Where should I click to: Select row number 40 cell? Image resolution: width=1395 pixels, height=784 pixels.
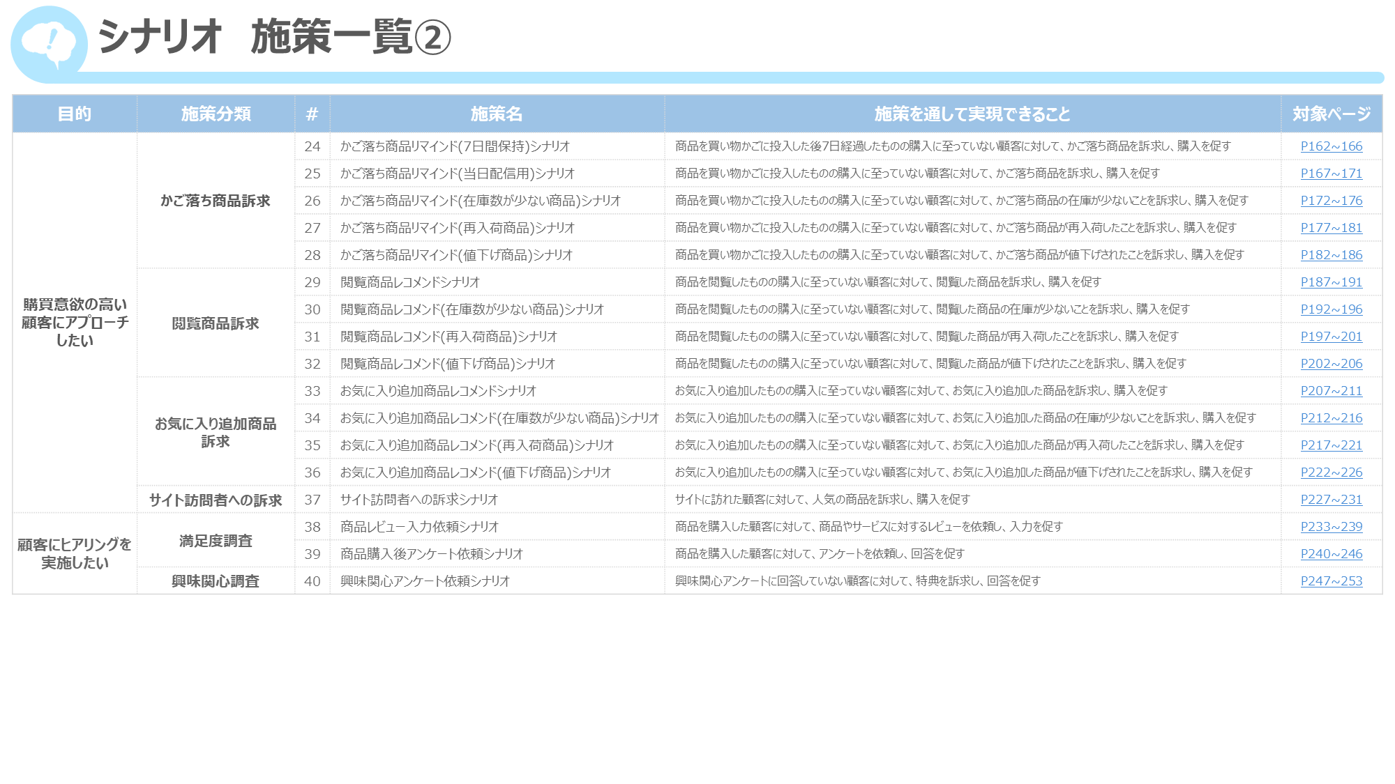[x=312, y=581]
